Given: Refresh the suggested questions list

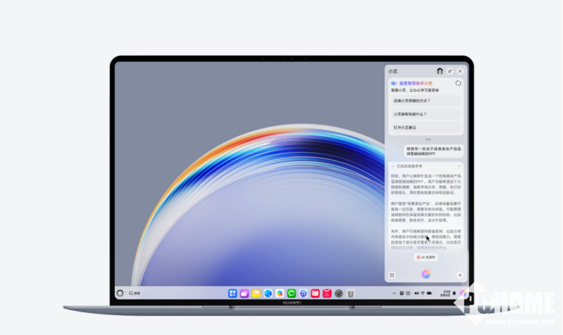Looking at the screenshot, I should pos(458,83).
